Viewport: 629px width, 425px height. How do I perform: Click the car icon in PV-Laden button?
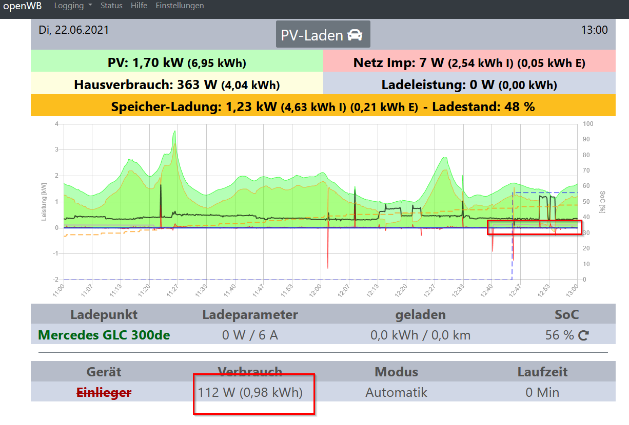click(x=354, y=35)
